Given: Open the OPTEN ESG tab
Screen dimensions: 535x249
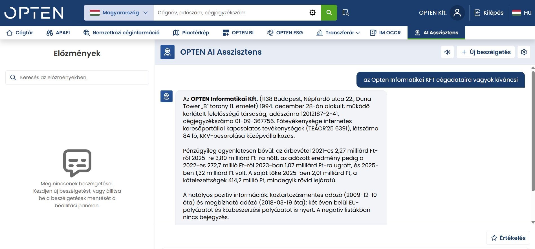Looking at the screenshot, I should tap(285, 33).
